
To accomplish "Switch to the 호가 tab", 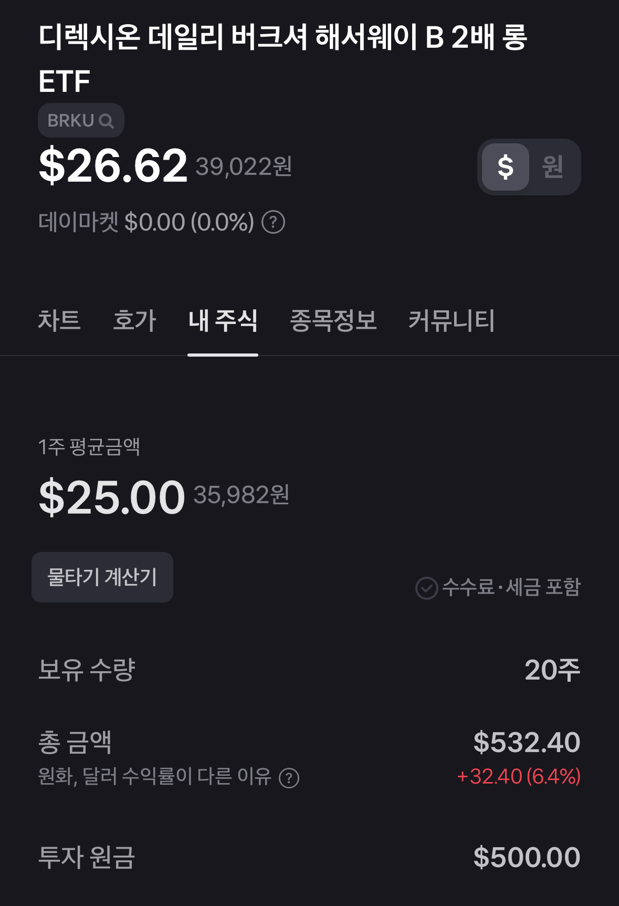I will tap(134, 320).
